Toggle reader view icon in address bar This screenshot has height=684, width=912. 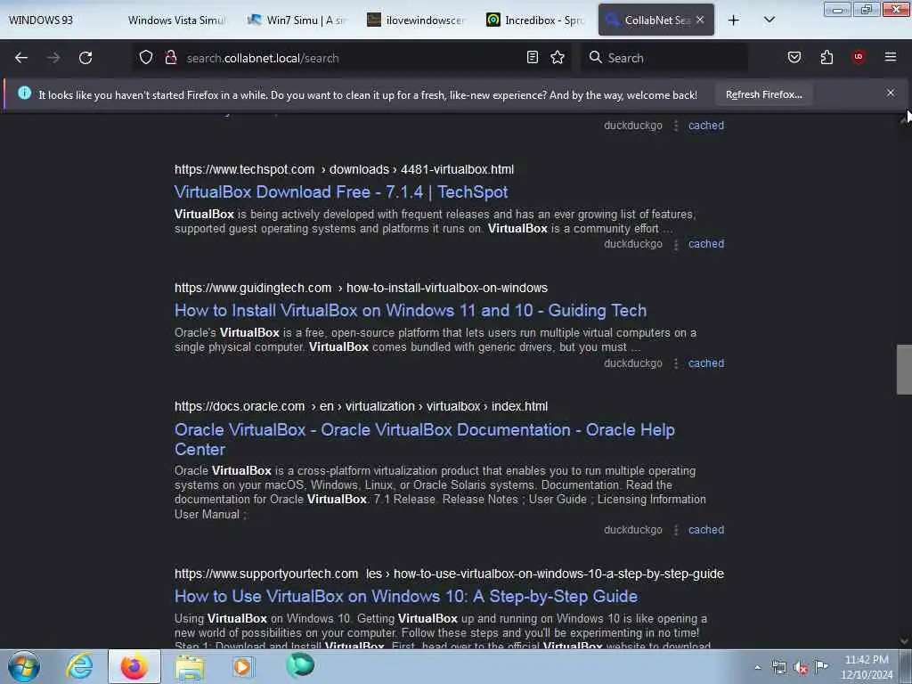(533, 57)
